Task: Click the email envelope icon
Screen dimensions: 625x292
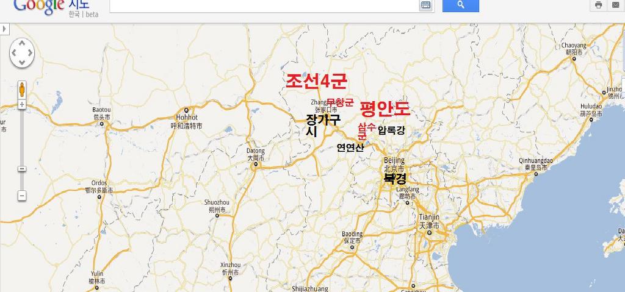Action: 615,5
